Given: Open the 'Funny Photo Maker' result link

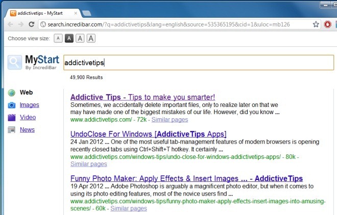Looking at the screenshot, I should pos(186,178).
